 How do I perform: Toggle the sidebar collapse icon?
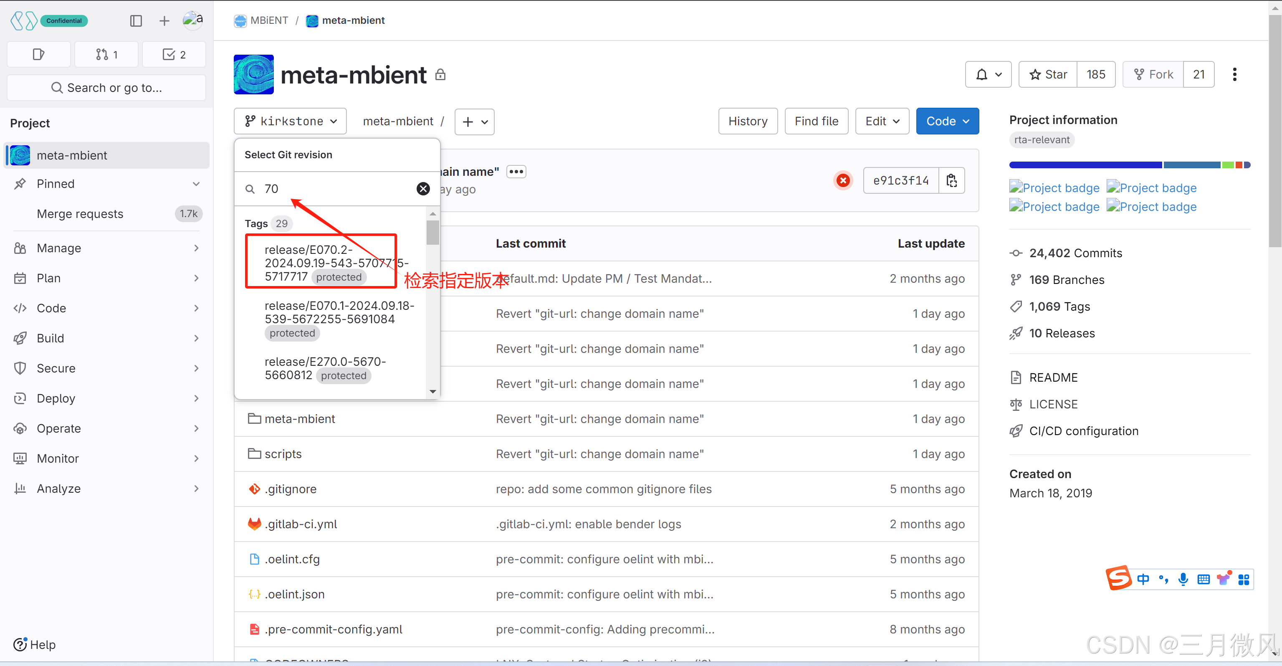click(136, 20)
